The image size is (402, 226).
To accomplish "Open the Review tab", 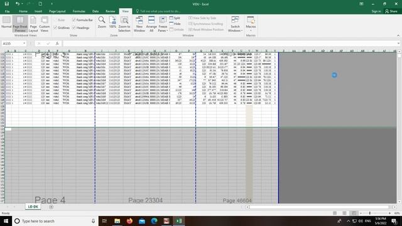I will pyautogui.click(x=111, y=11).
